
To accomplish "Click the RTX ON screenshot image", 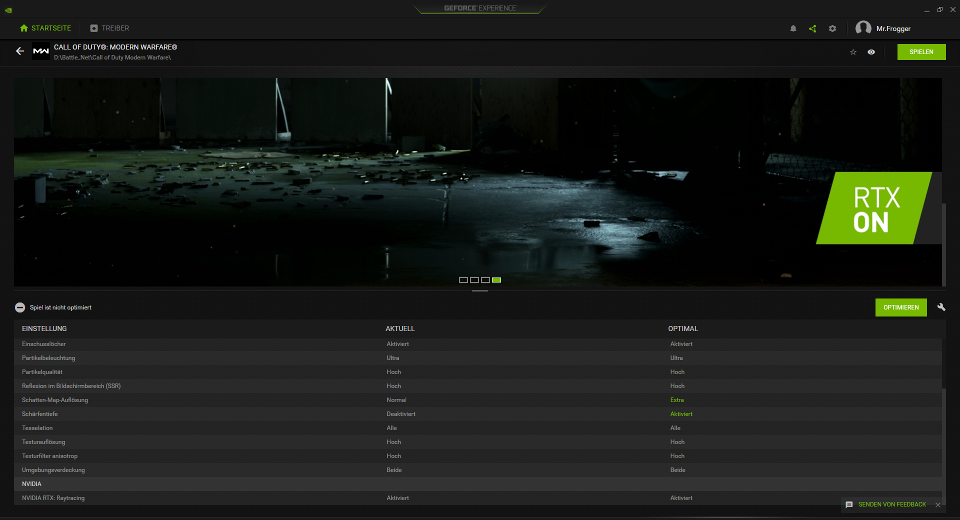I will pos(478,182).
